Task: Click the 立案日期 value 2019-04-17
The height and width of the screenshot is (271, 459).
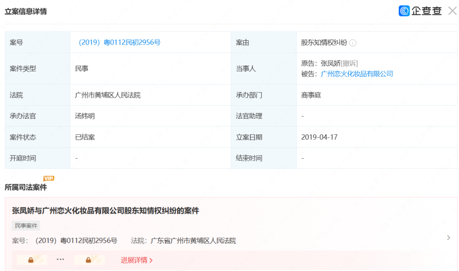Action: click(x=319, y=137)
